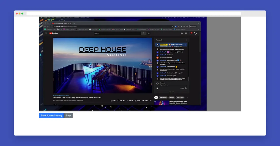280x146 pixels.
Task: Toggle Dislike on the video
Action: [121, 100]
